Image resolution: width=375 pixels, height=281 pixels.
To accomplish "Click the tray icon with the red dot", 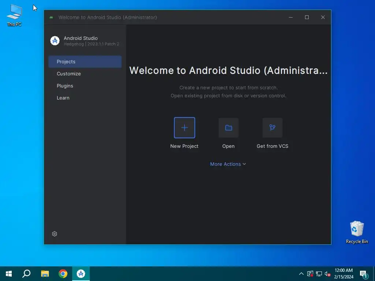I will tap(310, 274).
